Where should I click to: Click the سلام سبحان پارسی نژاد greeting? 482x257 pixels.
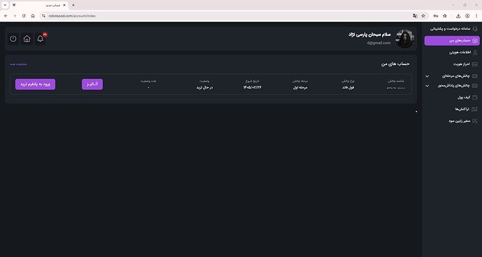click(x=370, y=34)
